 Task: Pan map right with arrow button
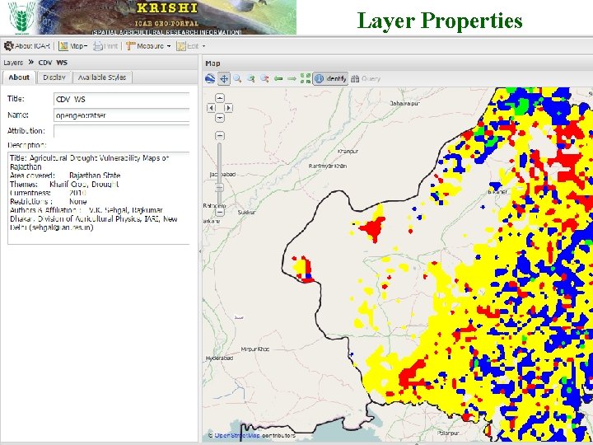tap(228, 107)
